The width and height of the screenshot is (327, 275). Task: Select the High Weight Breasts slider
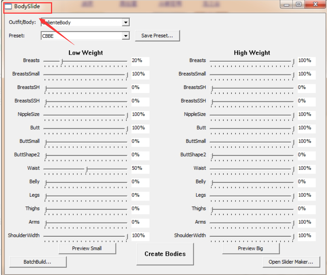coord(252,62)
